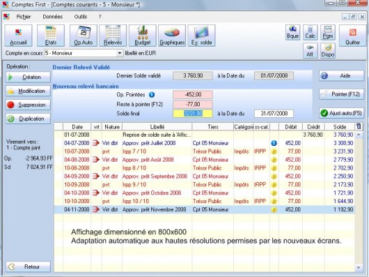This screenshot has height=277, width=369.
Task: Open the ? help menu
Action: click(100, 17)
